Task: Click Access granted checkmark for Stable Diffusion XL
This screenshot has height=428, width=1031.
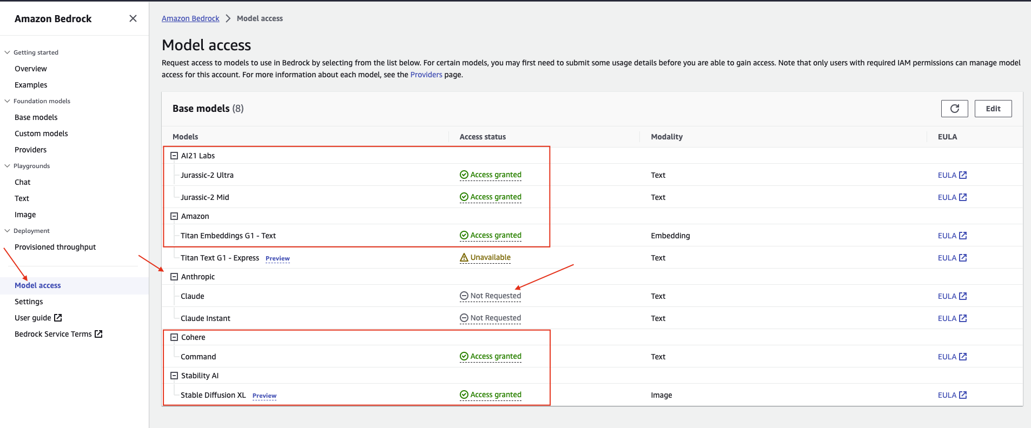Action: point(464,395)
